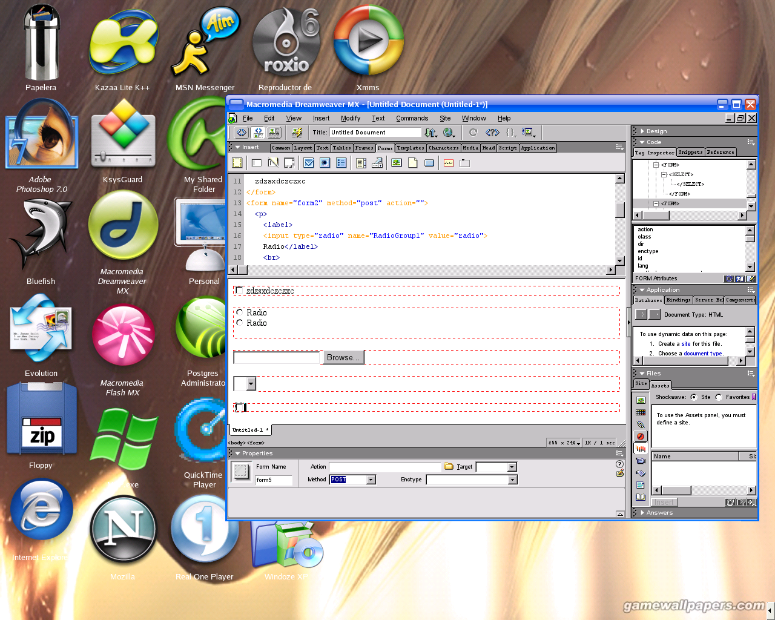Open Preview in Browser globe icon

point(449,132)
